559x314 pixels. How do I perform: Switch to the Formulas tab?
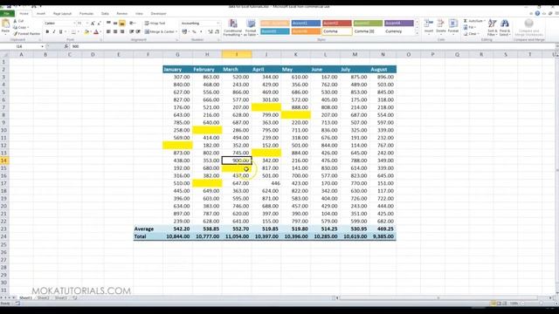(86, 14)
